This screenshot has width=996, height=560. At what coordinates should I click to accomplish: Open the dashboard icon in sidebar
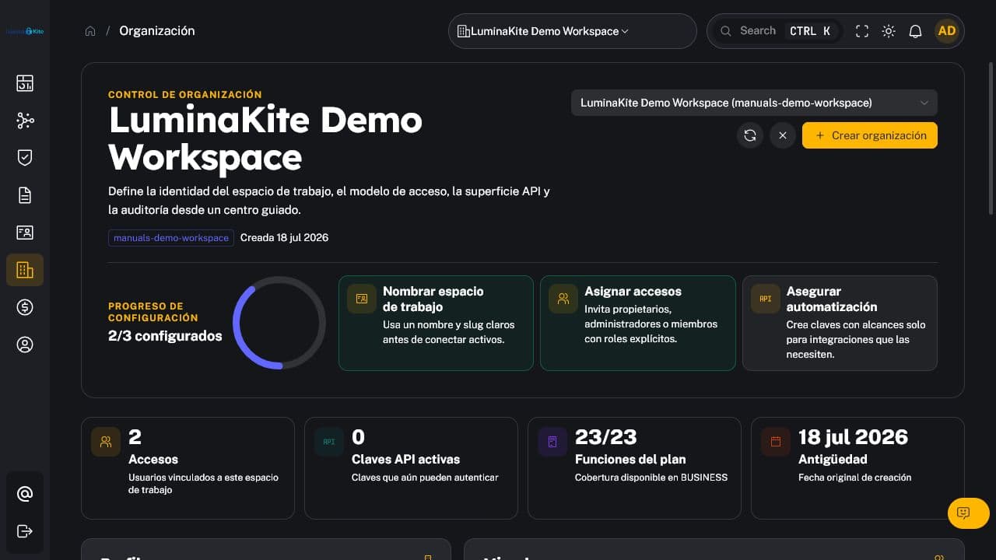(25, 83)
